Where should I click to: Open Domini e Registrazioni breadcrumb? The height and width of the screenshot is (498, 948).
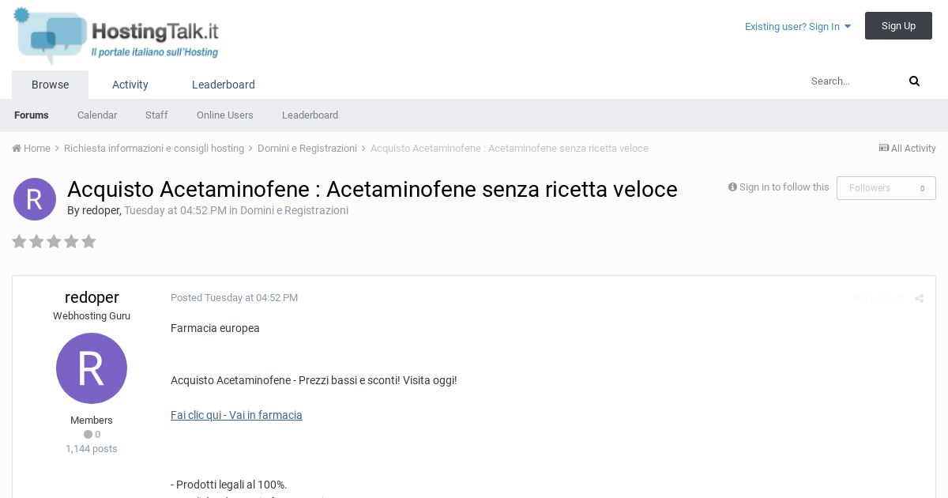click(307, 149)
